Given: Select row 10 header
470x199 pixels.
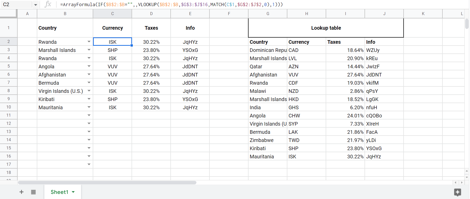Looking at the screenshot, I should tap(8, 107).
